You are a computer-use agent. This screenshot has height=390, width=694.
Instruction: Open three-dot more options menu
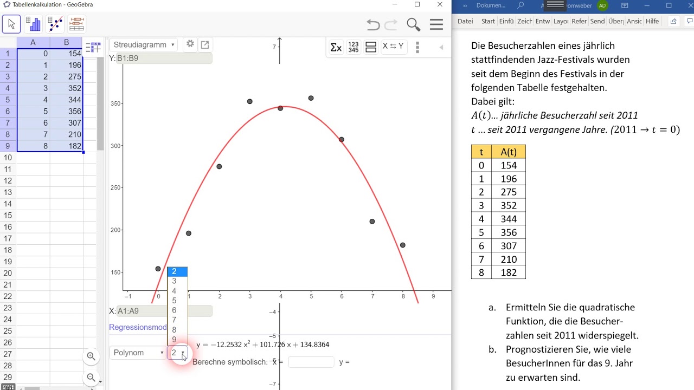[x=417, y=47]
